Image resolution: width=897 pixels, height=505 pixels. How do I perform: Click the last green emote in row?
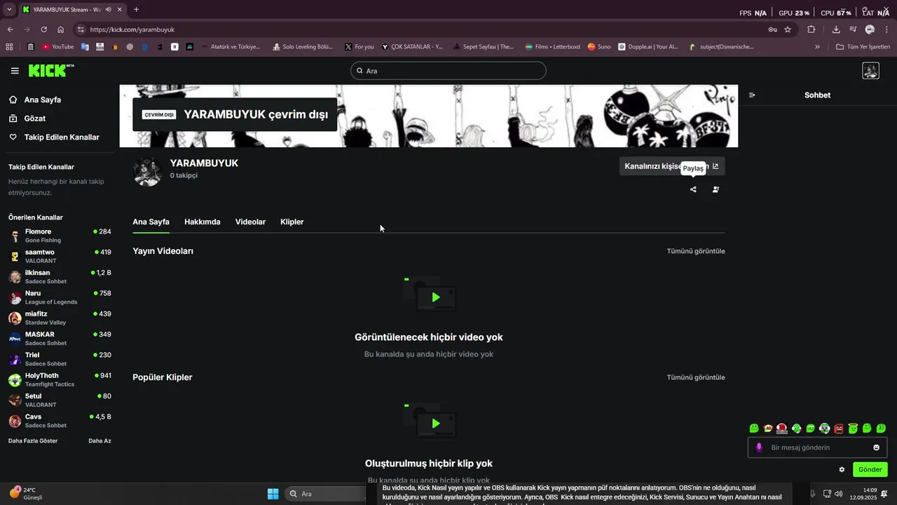[x=881, y=429]
